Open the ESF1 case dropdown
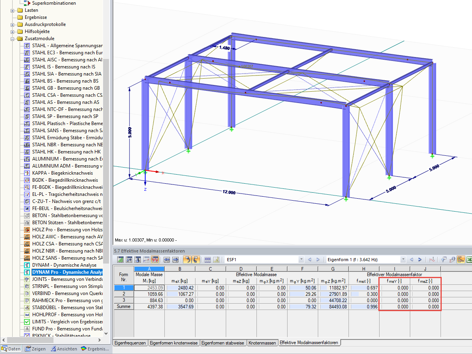Image resolution: width=472 pixels, height=354 pixels. point(301,260)
